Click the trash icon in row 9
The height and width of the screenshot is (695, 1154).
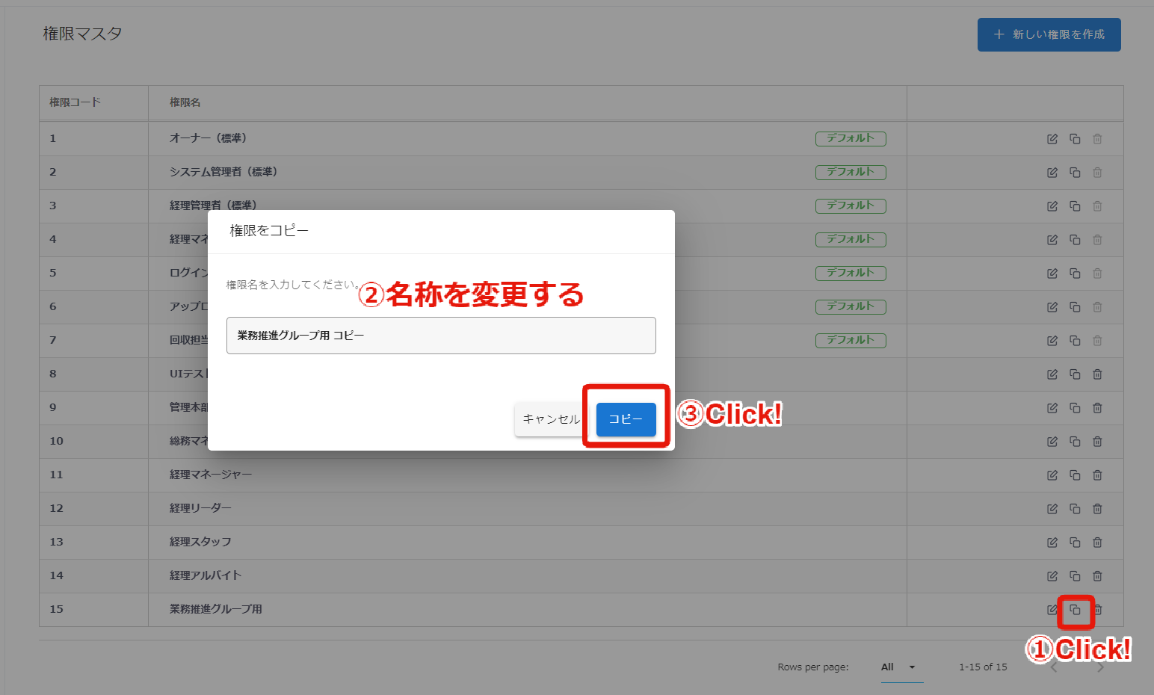[x=1097, y=408]
